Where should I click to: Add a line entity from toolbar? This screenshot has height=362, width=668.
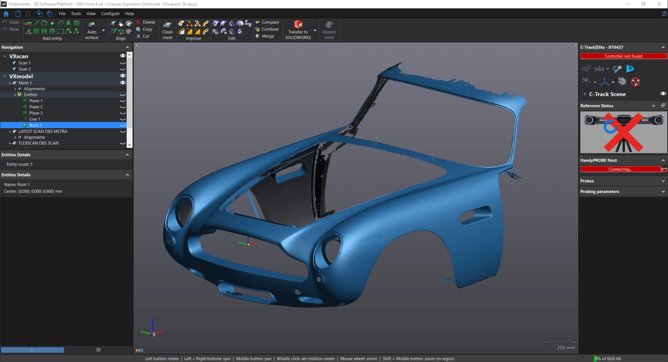point(36,23)
